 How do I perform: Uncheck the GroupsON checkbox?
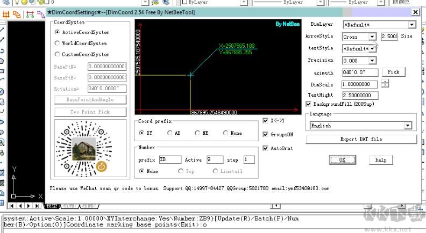point(266,134)
